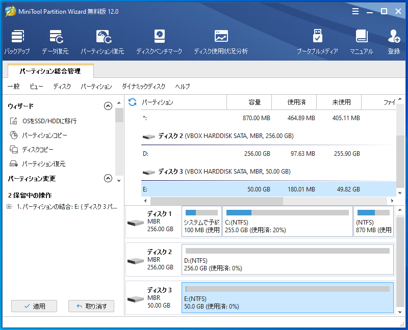408x330 pixels.
Task: Open the 一般 menu
Action: click(14, 86)
